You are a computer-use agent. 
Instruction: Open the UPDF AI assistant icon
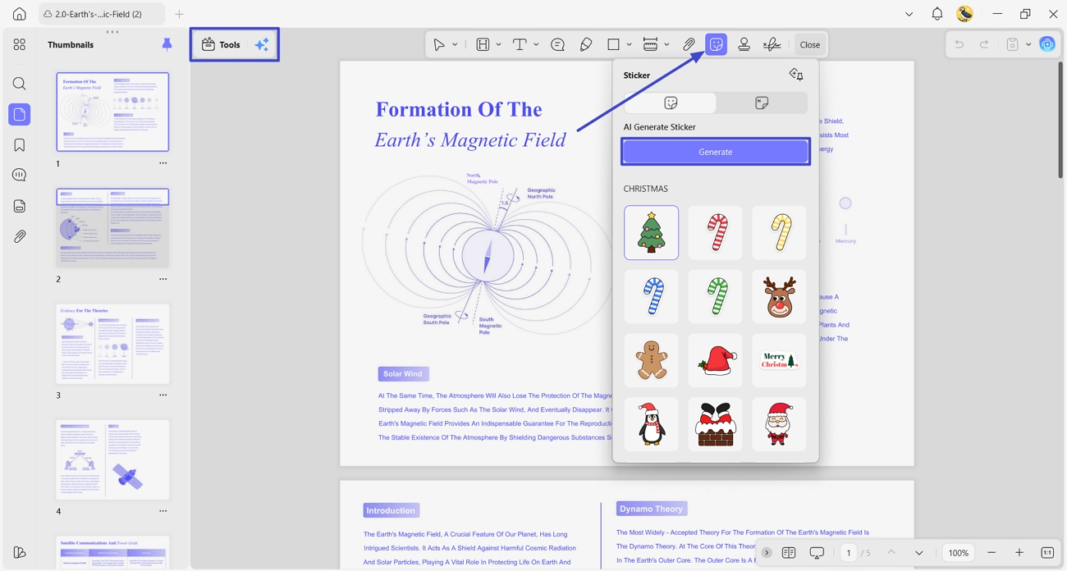coord(1047,44)
